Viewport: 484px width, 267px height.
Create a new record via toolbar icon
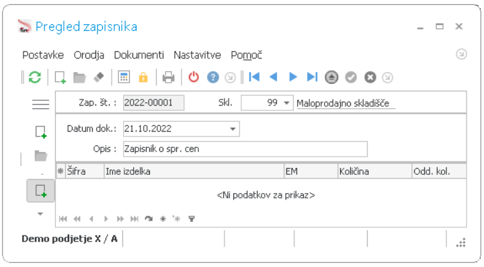tap(61, 77)
